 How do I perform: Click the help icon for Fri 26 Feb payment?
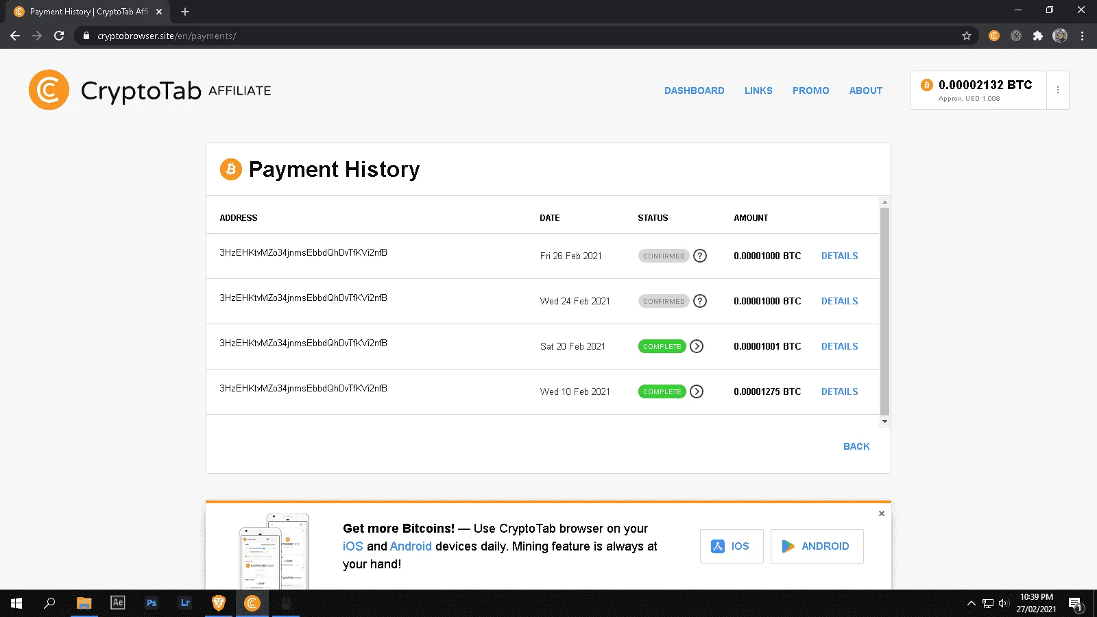click(700, 256)
